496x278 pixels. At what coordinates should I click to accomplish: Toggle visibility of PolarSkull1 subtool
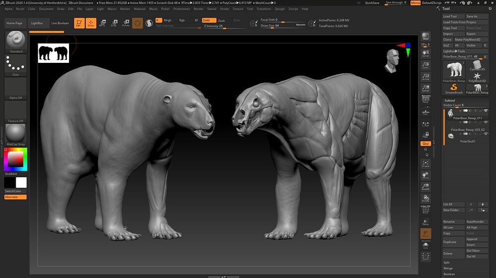tap(486, 134)
